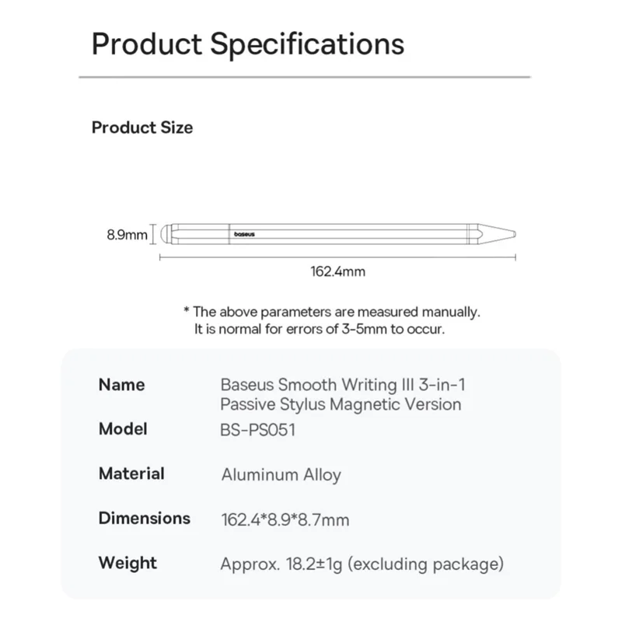Click the Product Size subheading
The image size is (622, 622).
(x=142, y=128)
